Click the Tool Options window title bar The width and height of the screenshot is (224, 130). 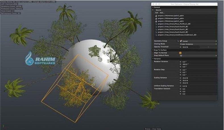tap(184, 4)
